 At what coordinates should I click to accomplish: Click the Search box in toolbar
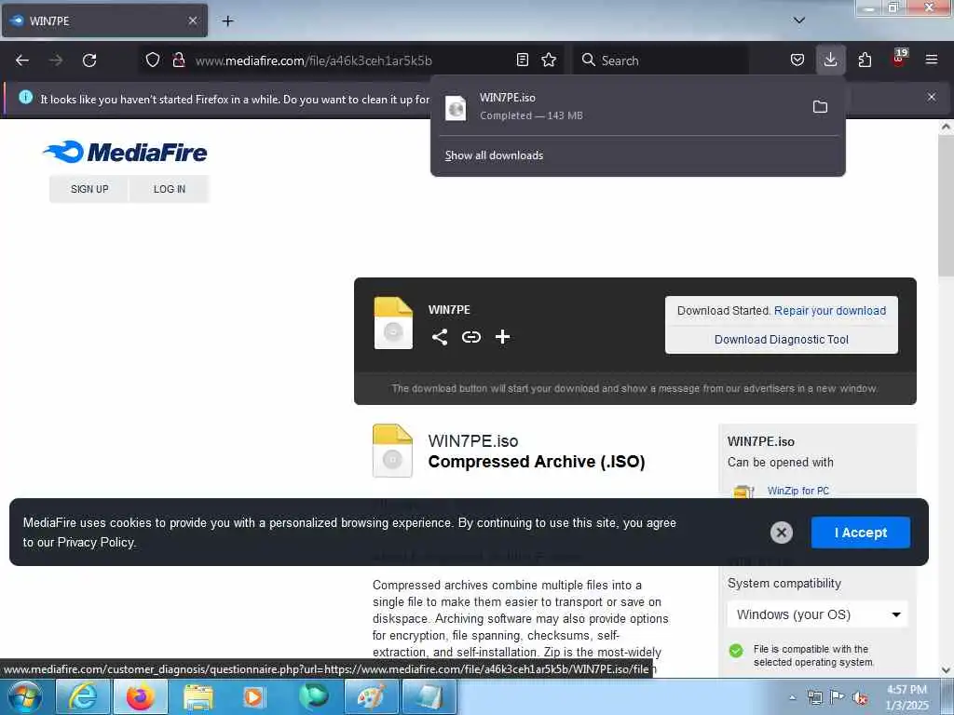pyautogui.click(x=661, y=61)
